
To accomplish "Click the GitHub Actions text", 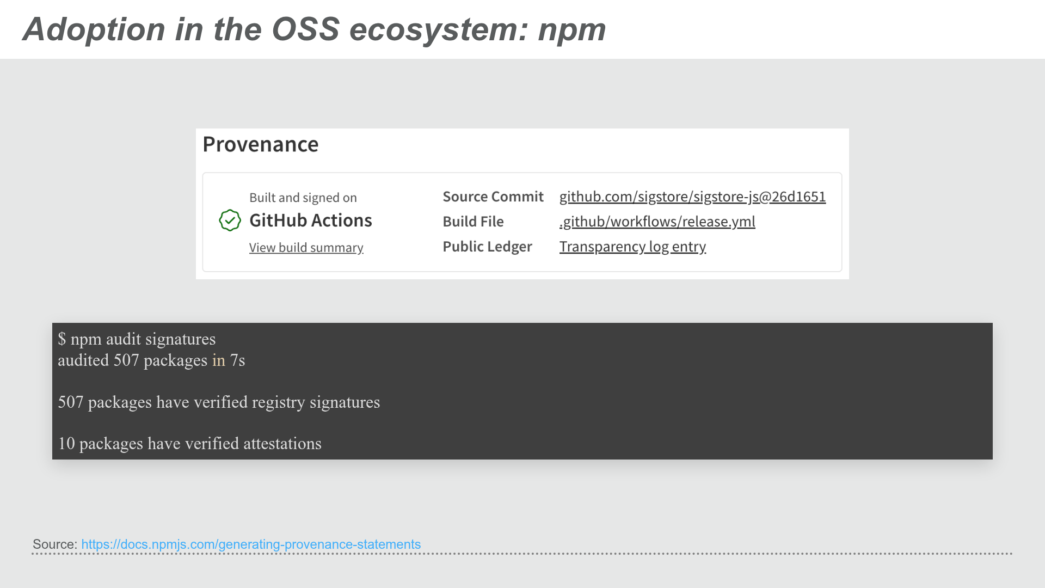I will [310, 220].
